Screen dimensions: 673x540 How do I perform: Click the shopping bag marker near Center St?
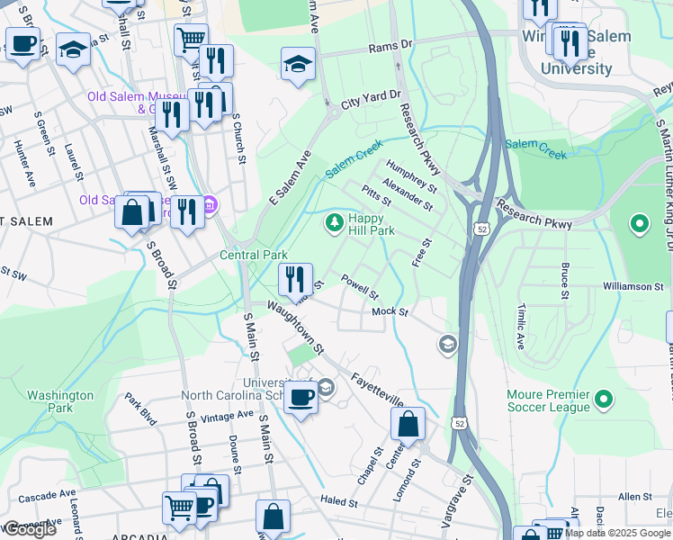(408, 426)
